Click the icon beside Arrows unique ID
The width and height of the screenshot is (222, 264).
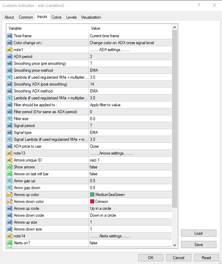(x=10, y=160)
